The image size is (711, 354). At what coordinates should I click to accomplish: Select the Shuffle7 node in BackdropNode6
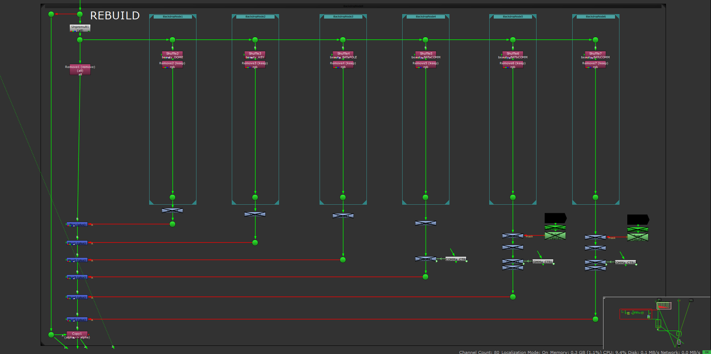(x=595, y=55)
